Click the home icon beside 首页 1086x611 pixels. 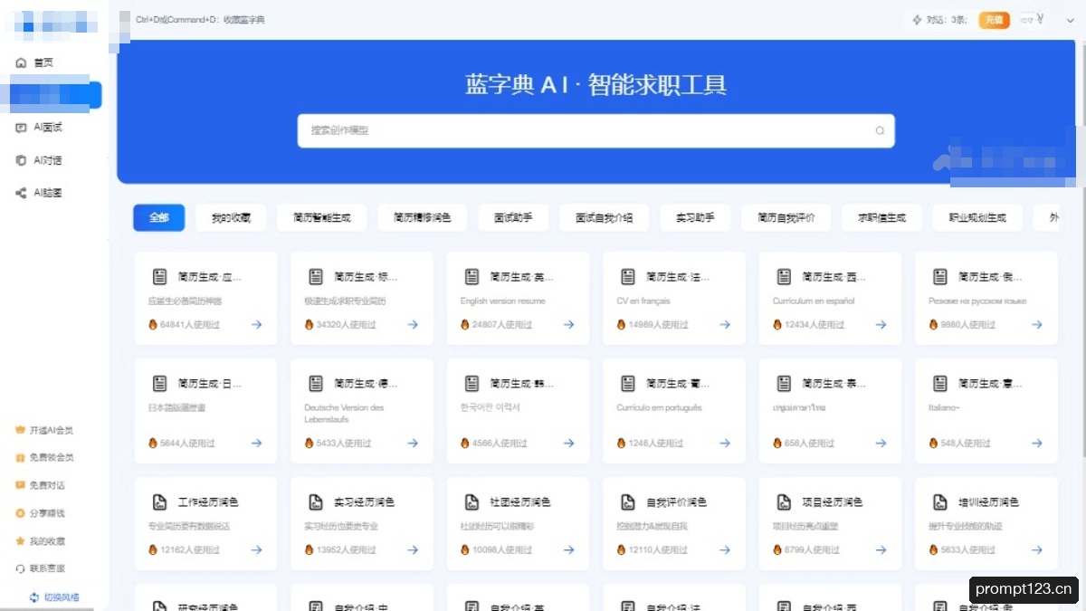coord(21,62)
